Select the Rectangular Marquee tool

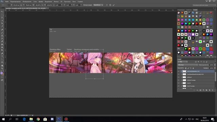tap(2, 15)
